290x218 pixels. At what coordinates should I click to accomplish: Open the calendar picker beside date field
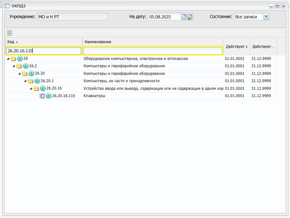184,17
